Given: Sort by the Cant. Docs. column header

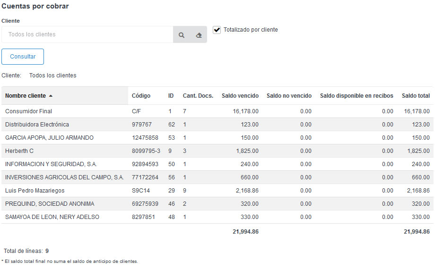Looking at the screenshot, I should pyautogui.click(x=198, y=96).
